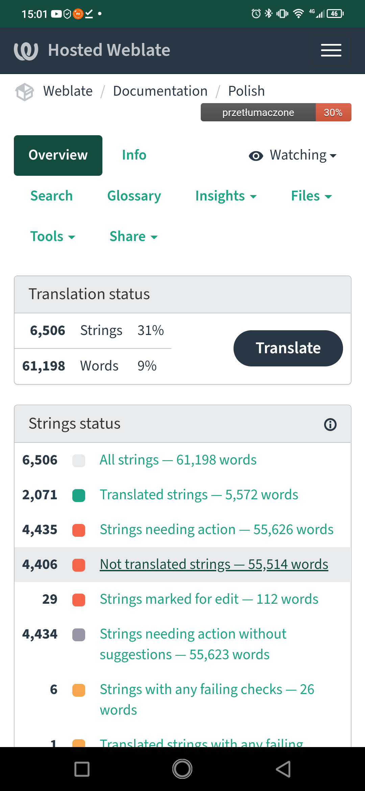Click red swatch beside Not translated strings
The width and height of the screenshot is (365, 791).
79,565
